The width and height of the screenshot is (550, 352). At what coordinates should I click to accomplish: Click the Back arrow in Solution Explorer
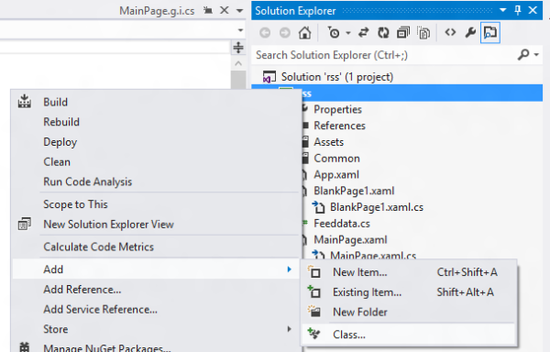point(265,33)
